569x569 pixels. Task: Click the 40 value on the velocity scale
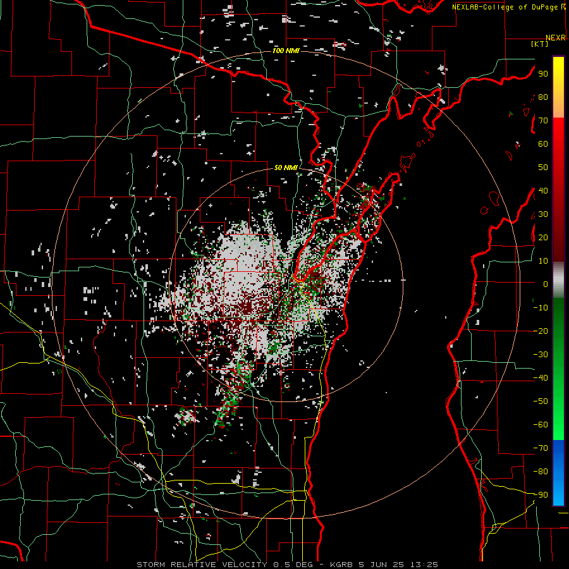tap(543, 191)
